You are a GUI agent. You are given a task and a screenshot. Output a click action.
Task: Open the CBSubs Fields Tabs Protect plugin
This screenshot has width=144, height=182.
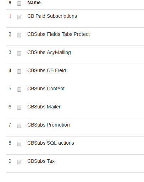pos(59,34)
